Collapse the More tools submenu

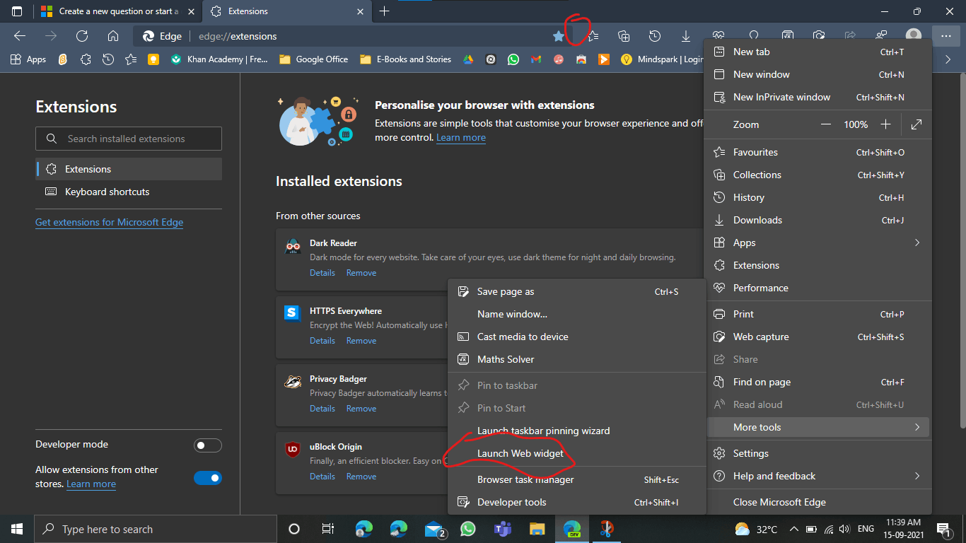click(x=818, y=427)
